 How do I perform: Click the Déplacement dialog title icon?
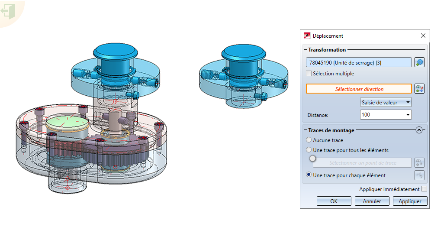pyautogui.click(x=307, y=36)
